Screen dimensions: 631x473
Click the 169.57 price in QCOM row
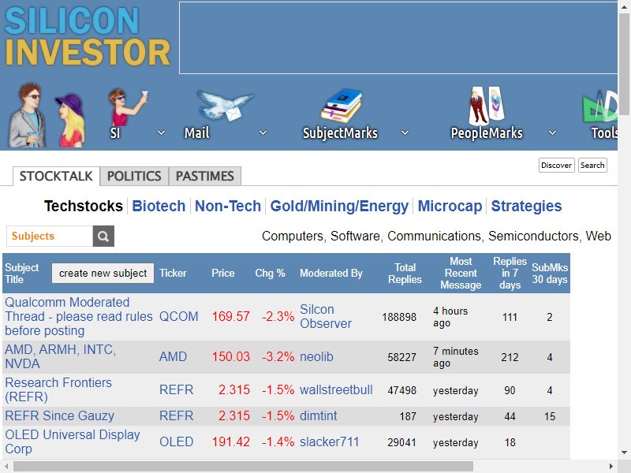pos(230,317)
